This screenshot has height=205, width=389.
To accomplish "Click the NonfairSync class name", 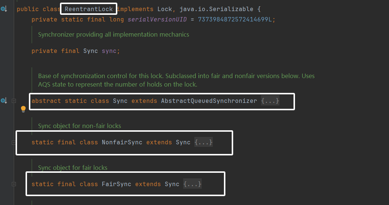I will [x=122, y=142].
